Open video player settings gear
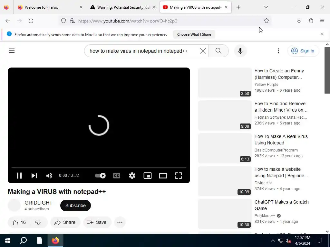Screen dimensions: 330x247 coord(132,176)
